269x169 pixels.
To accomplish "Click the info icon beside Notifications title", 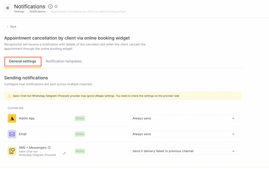I will coord(50,7).
